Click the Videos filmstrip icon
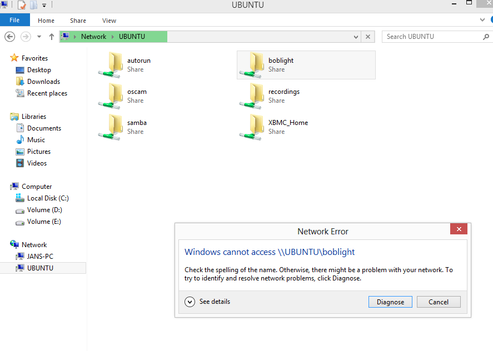This screenshot has height=351, width=493. (20, 163)
